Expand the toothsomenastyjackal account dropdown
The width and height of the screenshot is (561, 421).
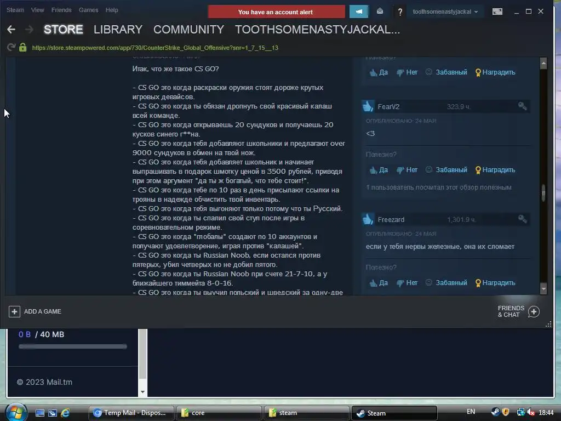pos(445,12)
